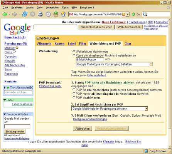Click the Filter erstellen! tip link
The height and width of the screenshot is (154, 172).
click(96, 75)
